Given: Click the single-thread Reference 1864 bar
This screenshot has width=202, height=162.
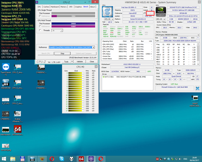Looking at the screenshot, I should [x=73, y=16].
